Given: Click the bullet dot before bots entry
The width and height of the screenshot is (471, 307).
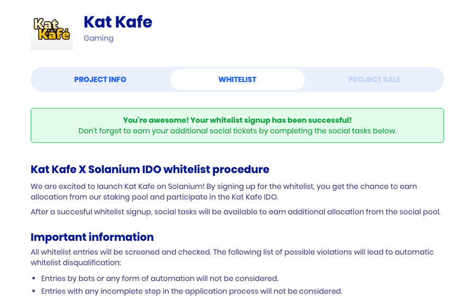Looking at the screenshot, I should click(34, 278).
